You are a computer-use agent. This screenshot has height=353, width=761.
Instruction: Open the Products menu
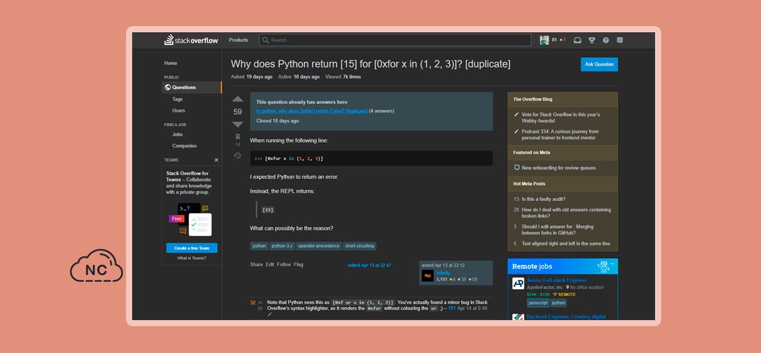click(239, 40)
